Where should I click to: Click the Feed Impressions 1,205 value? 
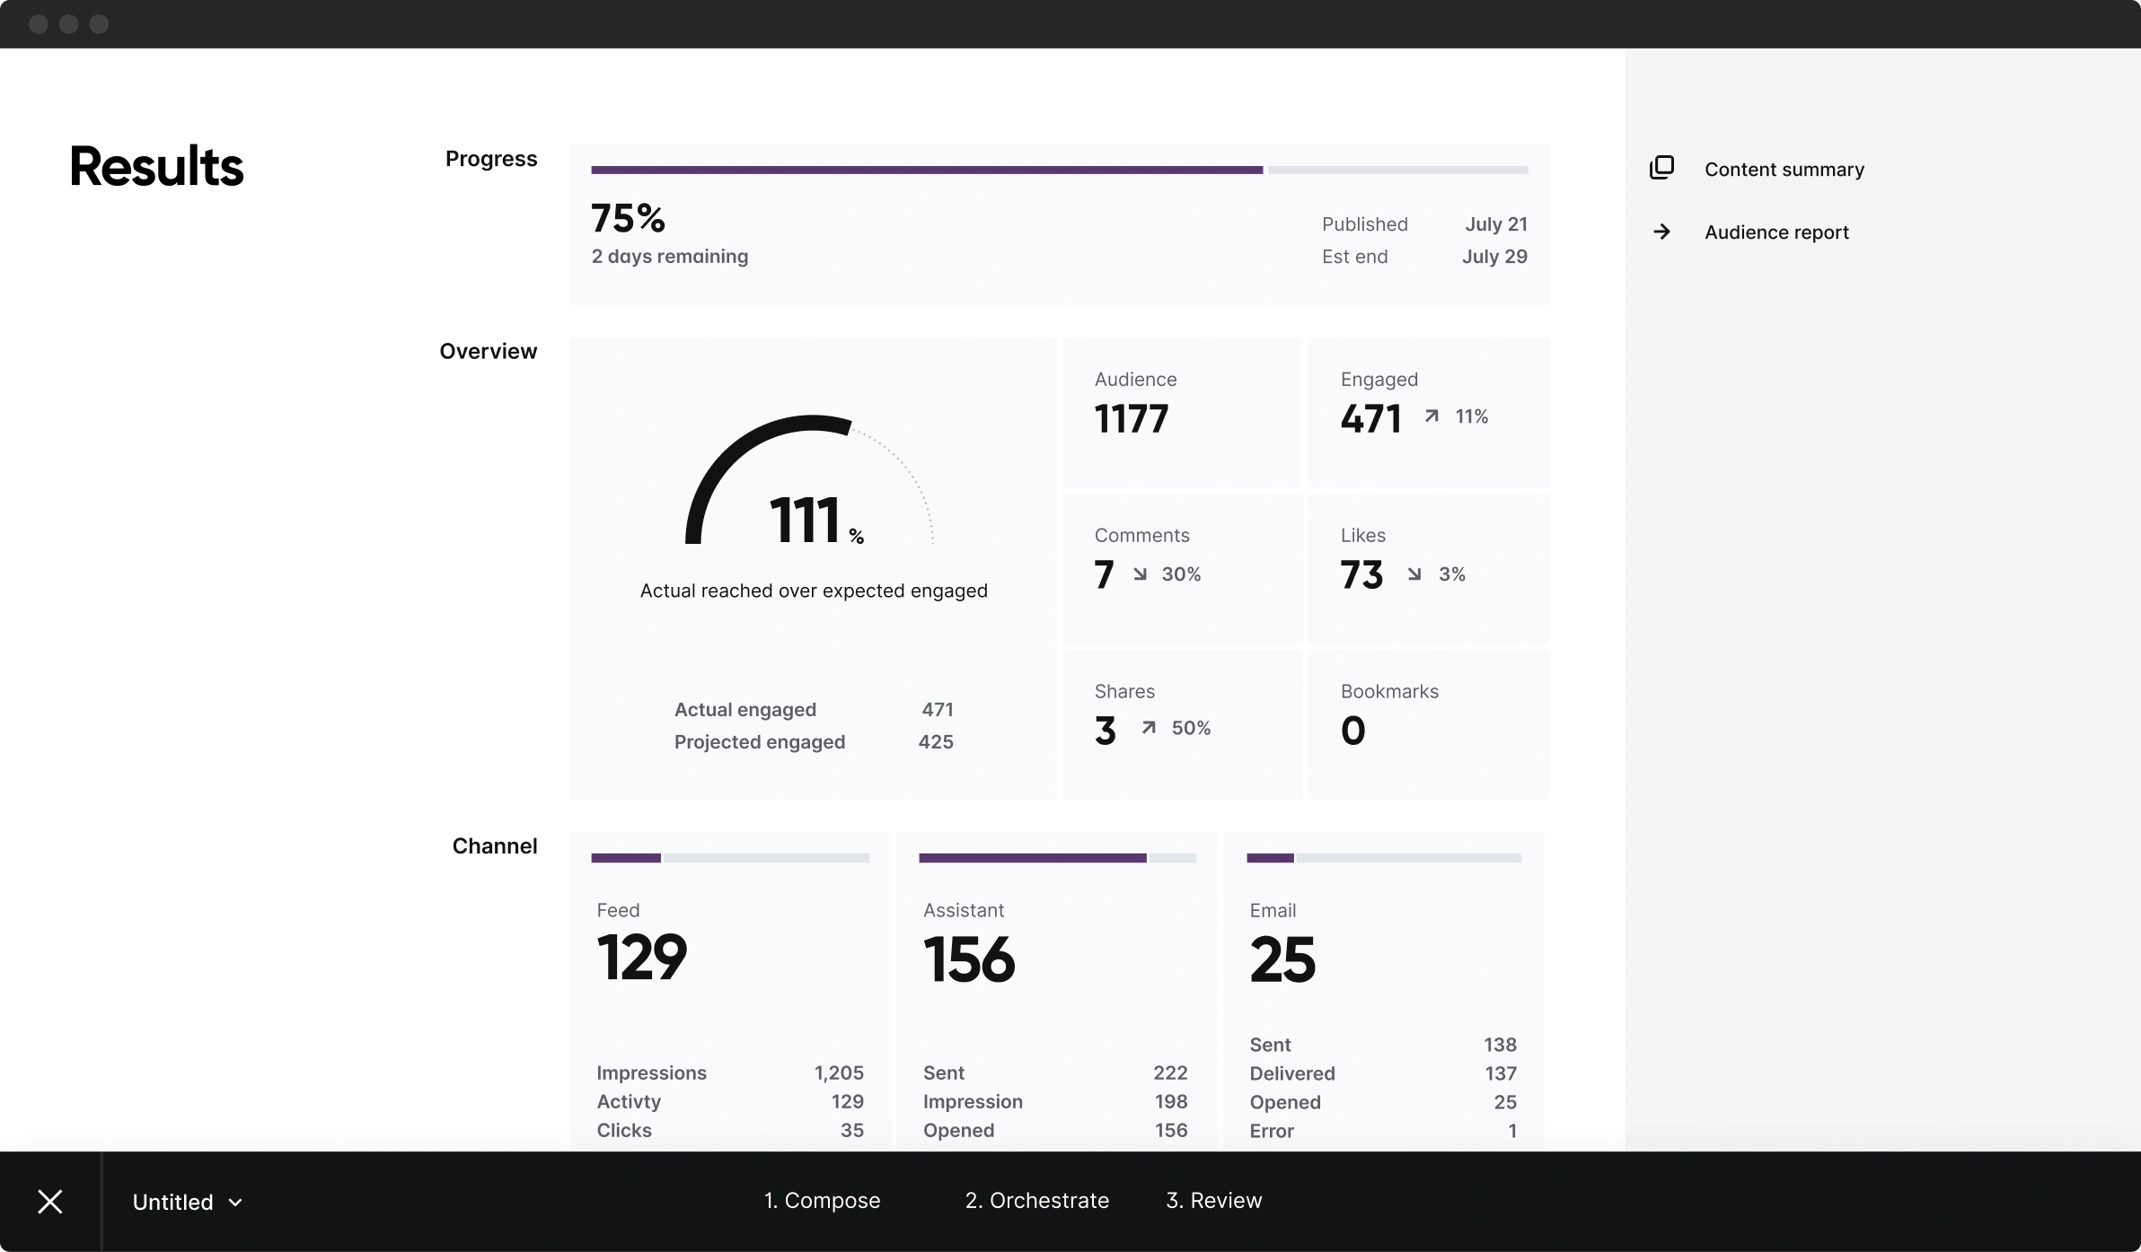(x=839, y=1073)
